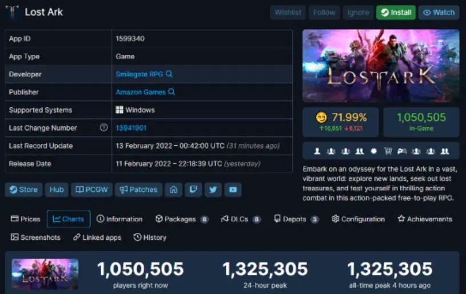The width and height of the screenshot is (466, 294).
Task: Select the History tab
Action: (x=150, y=237)
